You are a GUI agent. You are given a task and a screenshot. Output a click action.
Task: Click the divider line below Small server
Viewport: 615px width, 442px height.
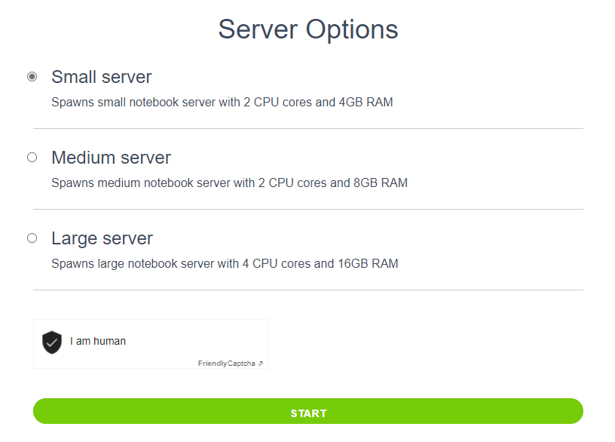coord(307,129)
